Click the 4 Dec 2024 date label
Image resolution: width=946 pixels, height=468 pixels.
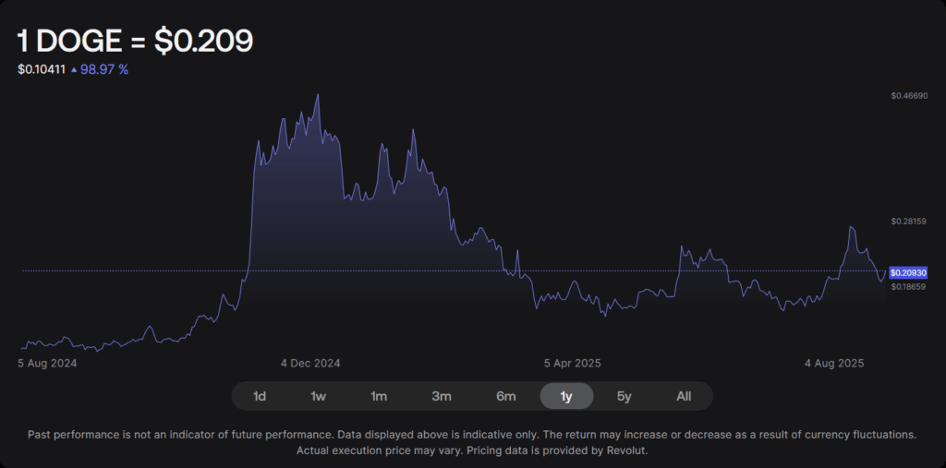coord(310,363)
